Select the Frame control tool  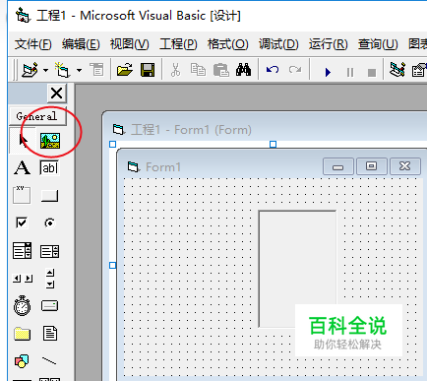click(x=22, y=195)
